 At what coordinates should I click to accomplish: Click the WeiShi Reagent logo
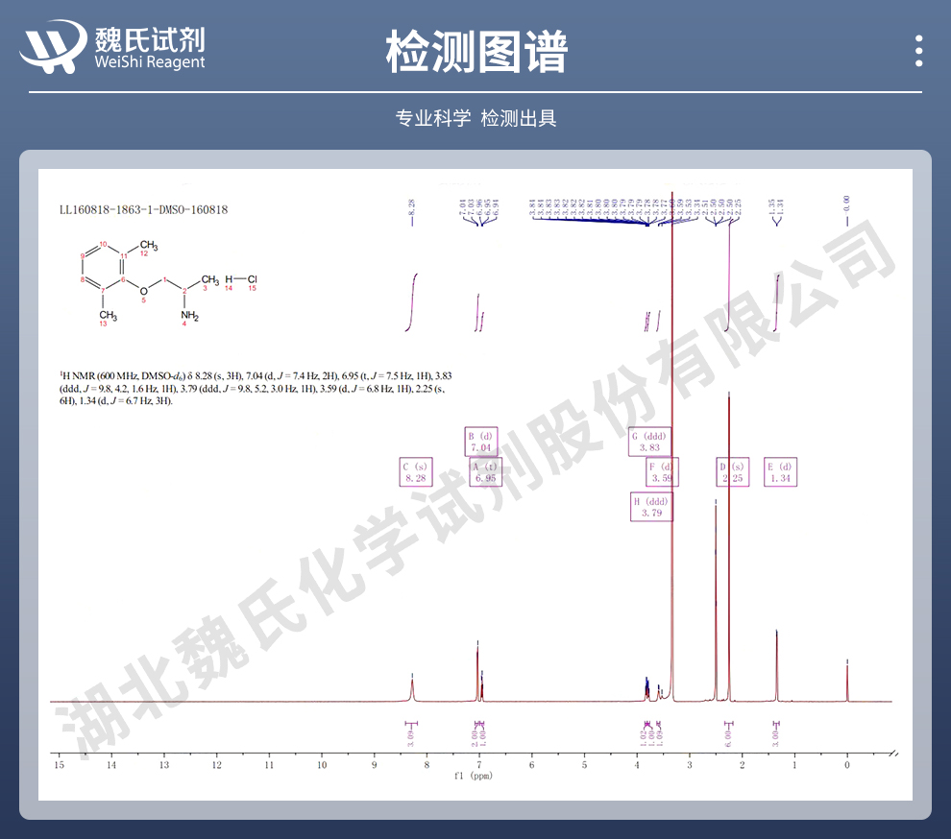point(112,47)
